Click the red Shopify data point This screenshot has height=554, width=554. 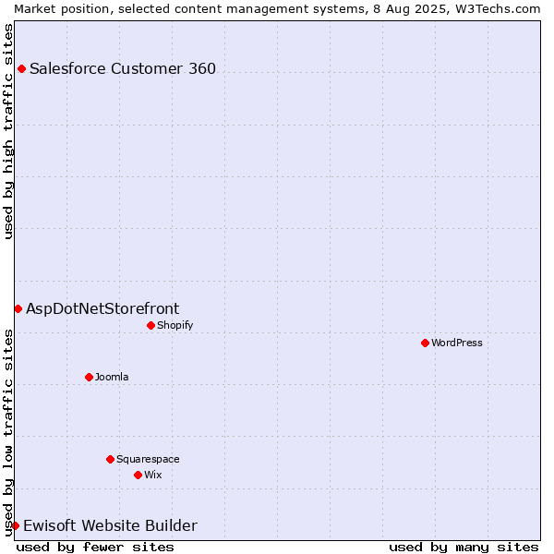tap(151, 325)
